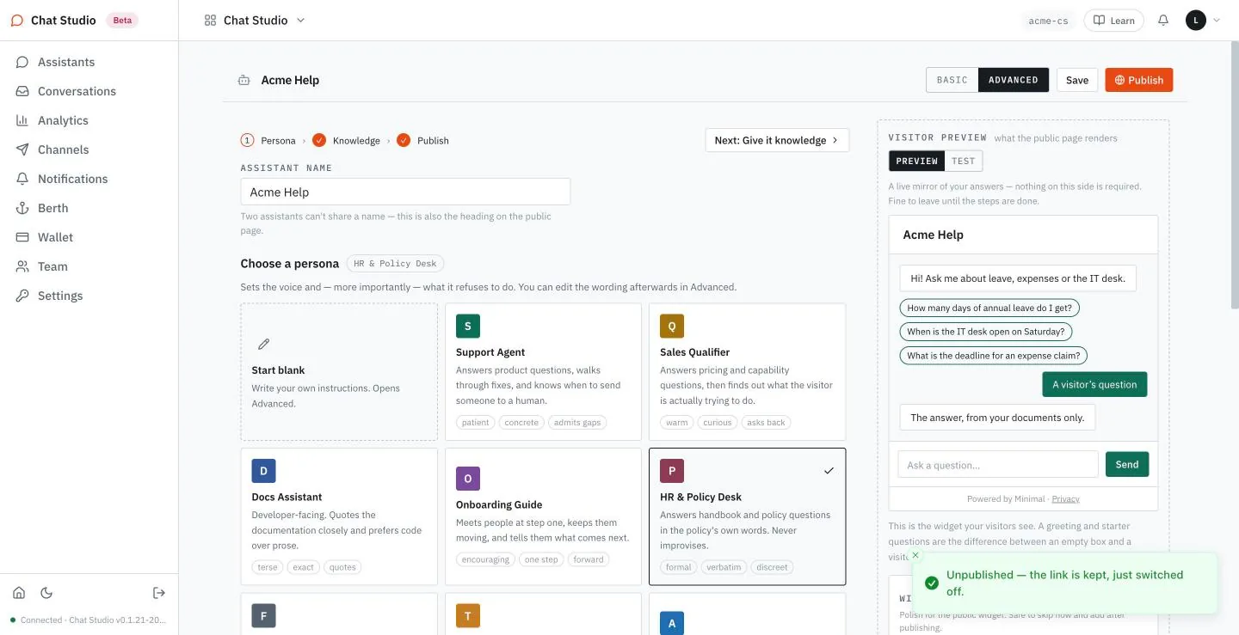1239x635 pixels.
Task: Choose the Support Agent persona card
Action: [543, 371]
